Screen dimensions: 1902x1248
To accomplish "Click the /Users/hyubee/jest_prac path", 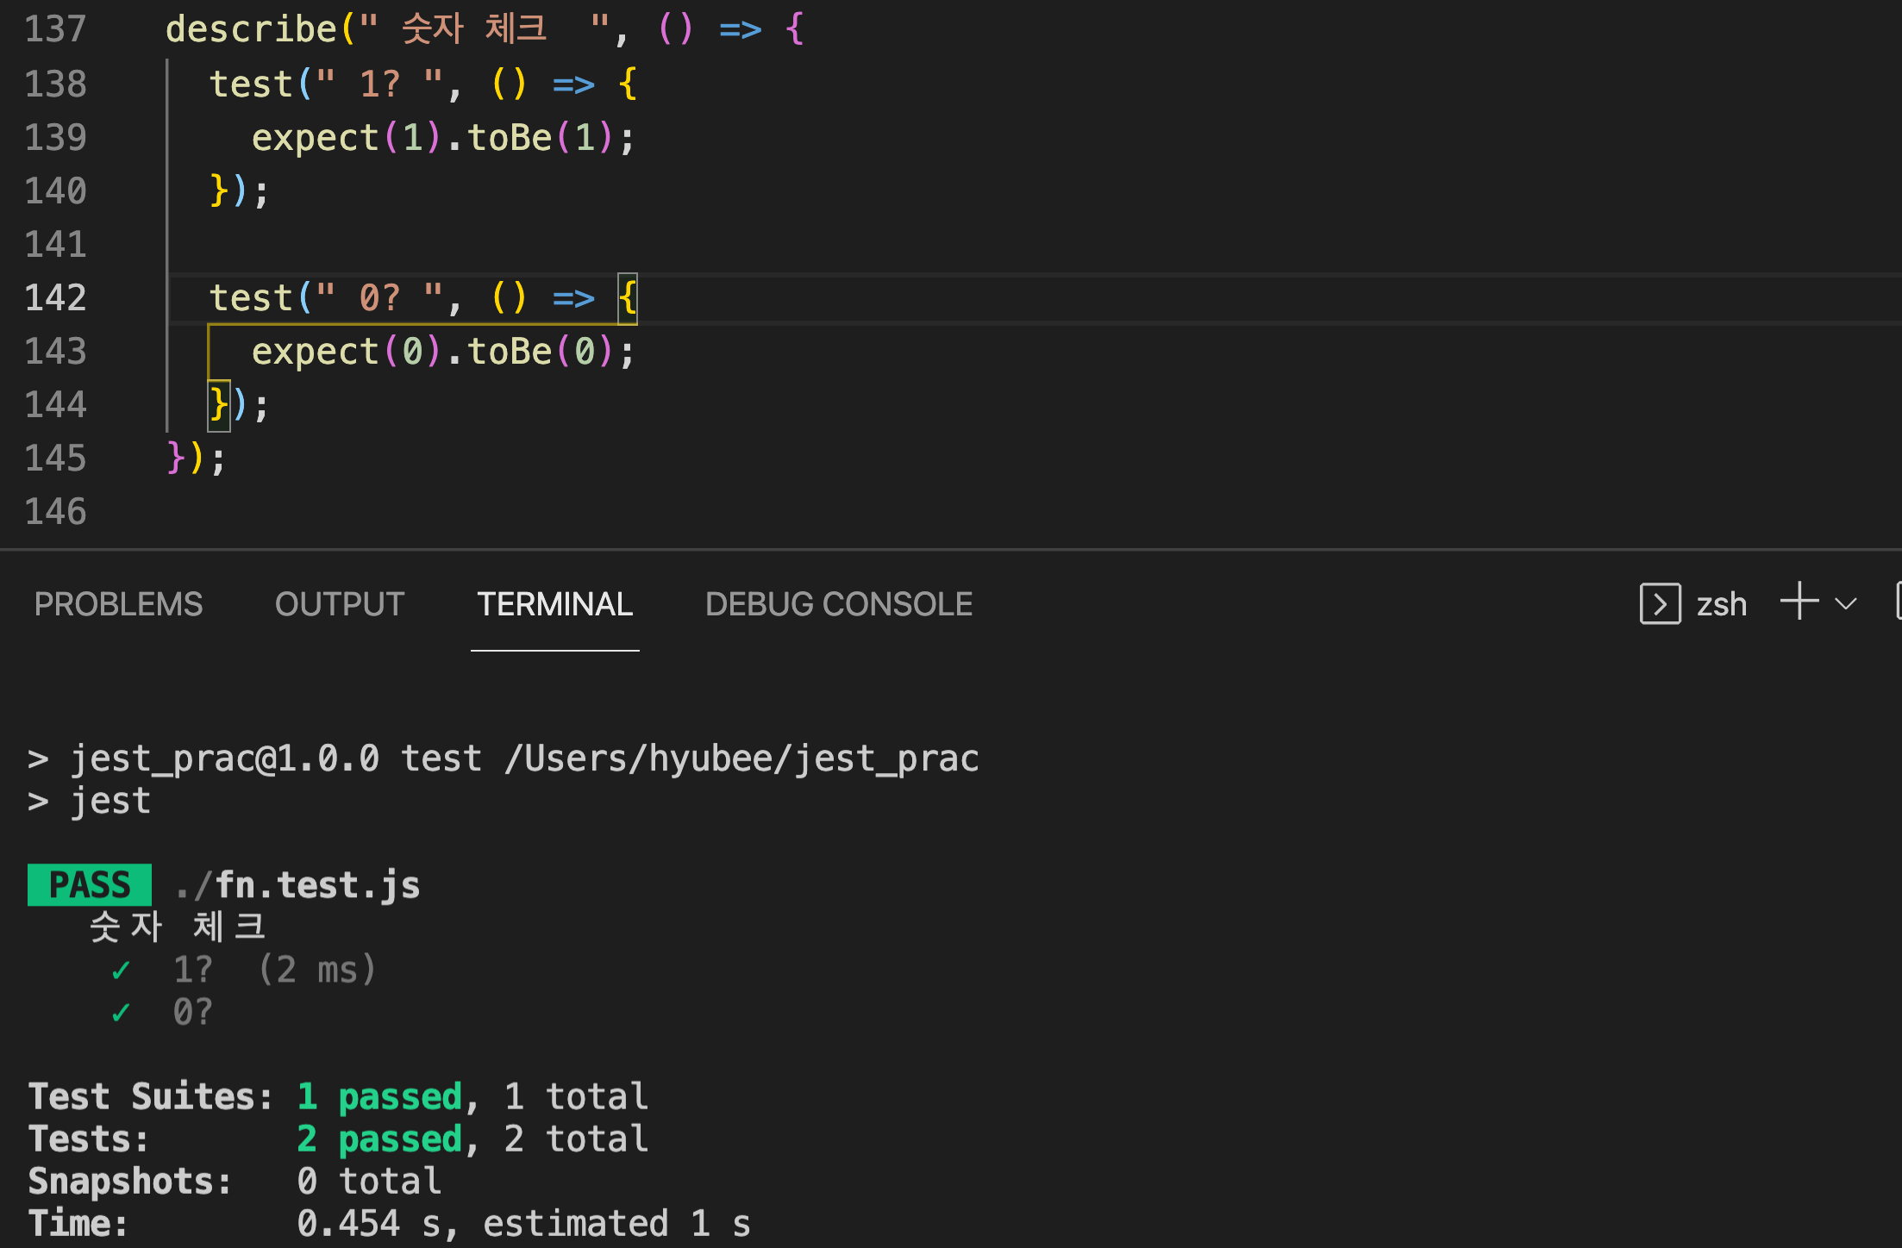I will coord(742,758).
